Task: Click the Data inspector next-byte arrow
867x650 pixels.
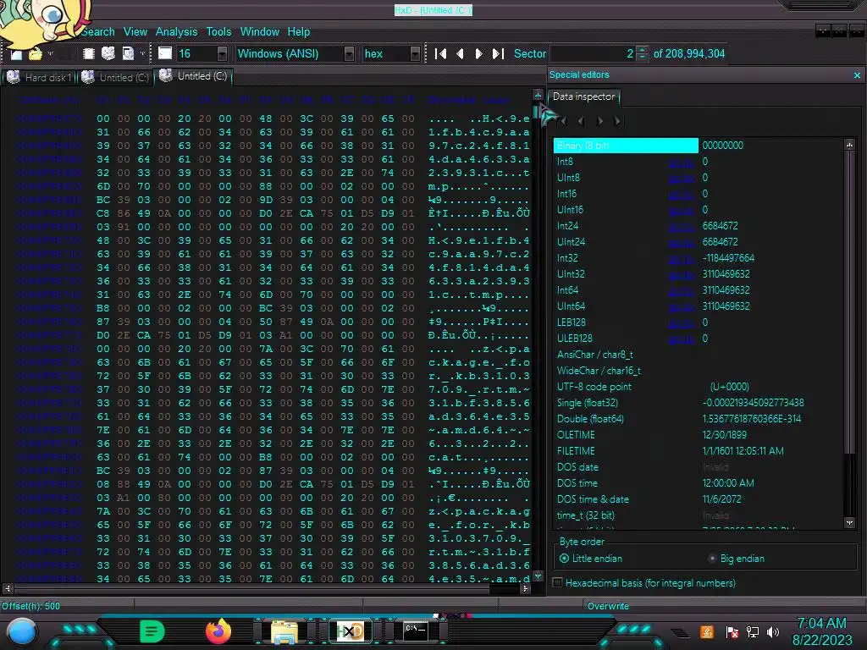Action: (600, 120)
